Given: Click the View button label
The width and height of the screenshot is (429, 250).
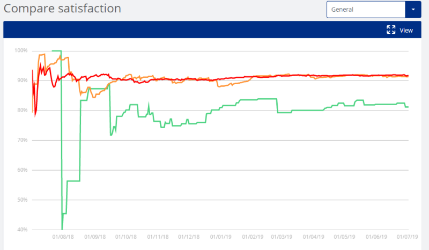Looking at the screenshot, I should coord(406,31).
